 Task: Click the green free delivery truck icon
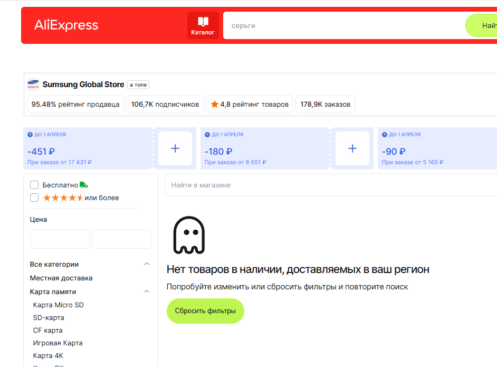point(84,185)
